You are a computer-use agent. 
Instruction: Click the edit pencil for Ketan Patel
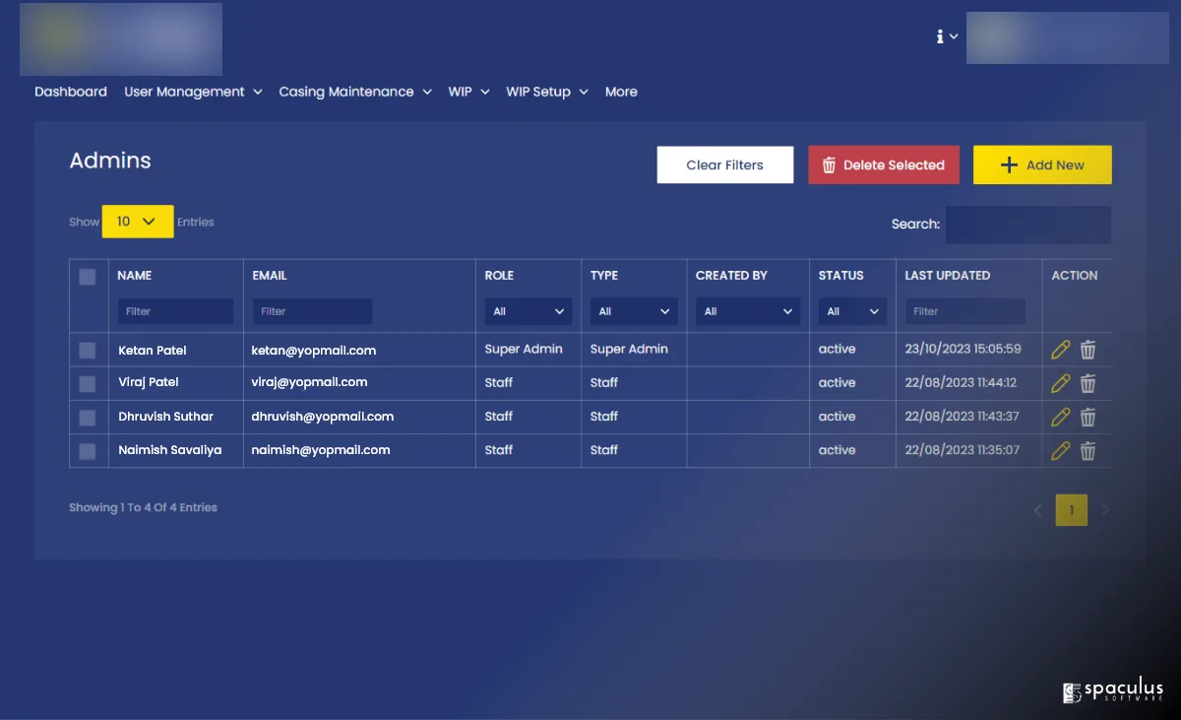click(1060, 350)
